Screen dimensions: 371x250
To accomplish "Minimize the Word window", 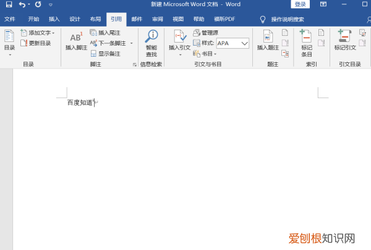I will pos(344,4).
